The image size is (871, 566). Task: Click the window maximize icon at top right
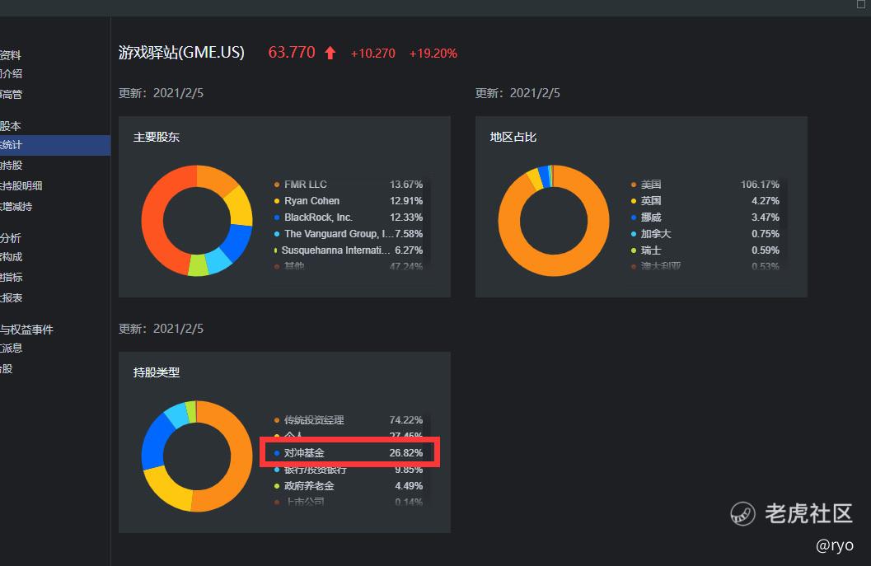pyautogui.click(x=862, y=4)
